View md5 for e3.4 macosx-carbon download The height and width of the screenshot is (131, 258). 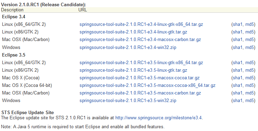(250, 40)
